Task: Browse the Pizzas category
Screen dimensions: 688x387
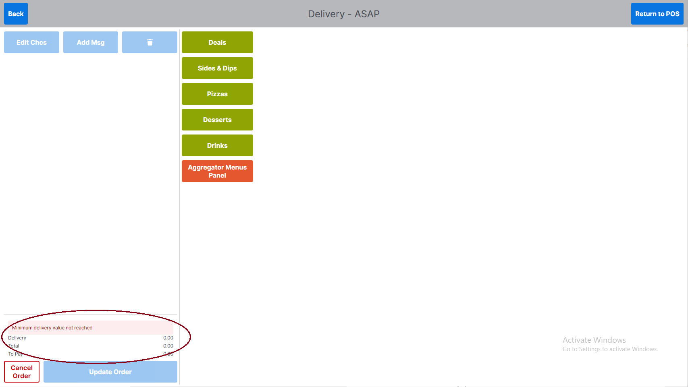Action: coord(217,94)
